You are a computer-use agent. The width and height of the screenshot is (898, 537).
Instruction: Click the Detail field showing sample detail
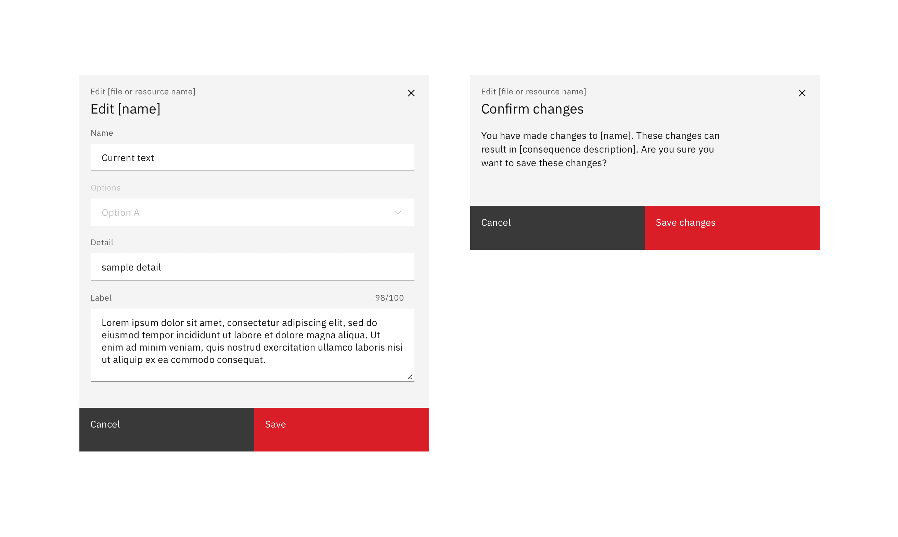pyautogui.click(x=252, y=267)
